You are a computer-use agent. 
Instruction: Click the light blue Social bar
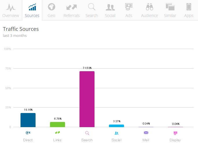click(116, 126)
